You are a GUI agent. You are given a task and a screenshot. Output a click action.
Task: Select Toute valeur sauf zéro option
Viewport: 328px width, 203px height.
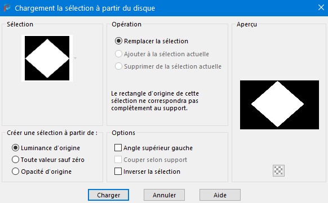15,159
